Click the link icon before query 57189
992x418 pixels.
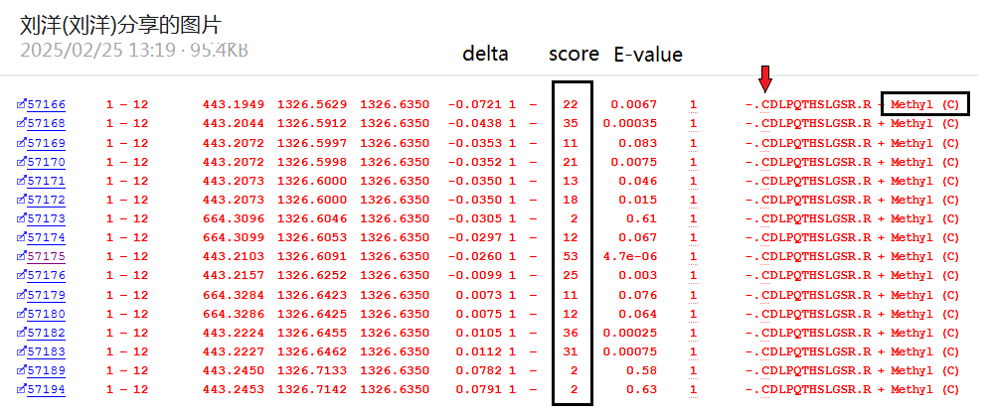(x=21, y=370)
